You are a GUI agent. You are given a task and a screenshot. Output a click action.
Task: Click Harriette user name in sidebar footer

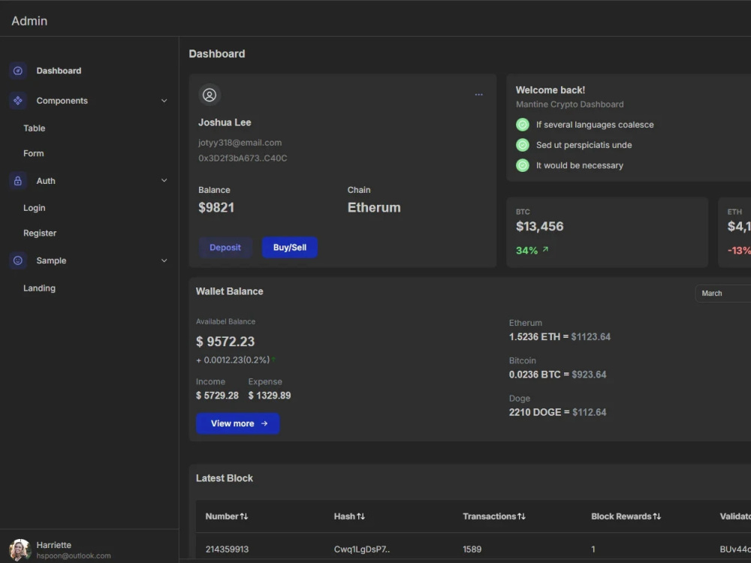tap(53, 545)
